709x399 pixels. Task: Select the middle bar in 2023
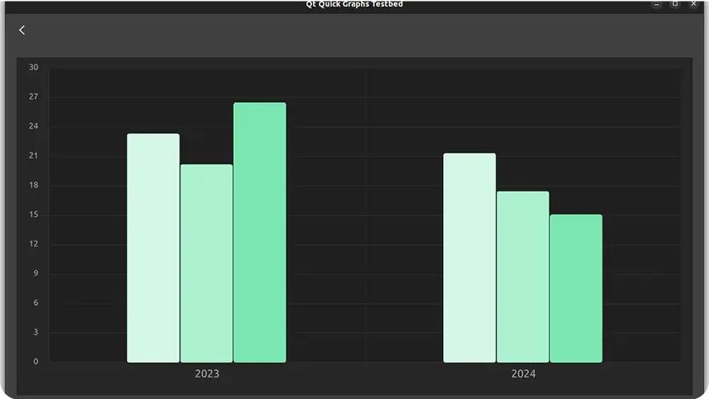coord(206,263)
